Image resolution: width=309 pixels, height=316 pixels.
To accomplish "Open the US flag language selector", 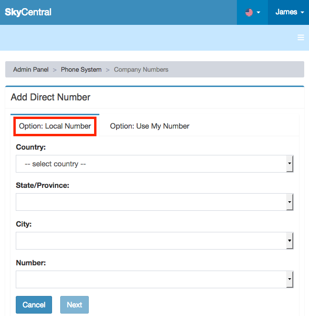I will coord(252,12).
